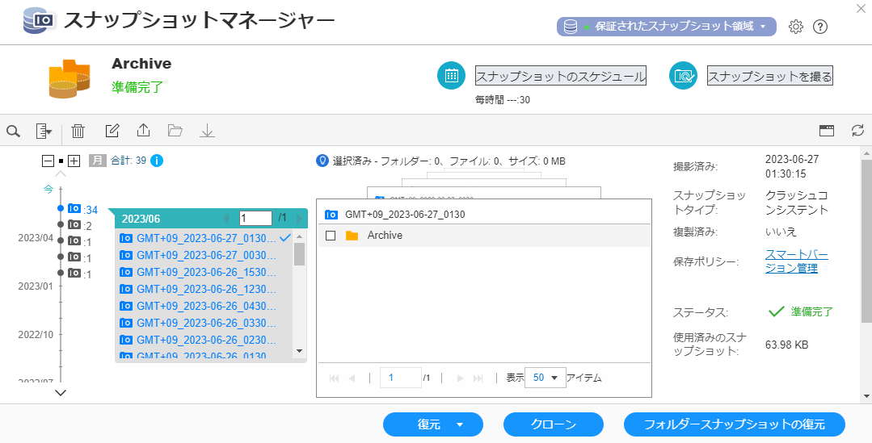Click the search magnifier icon in toolbar
Screen dimensions: 872x443
click(13, 131)
